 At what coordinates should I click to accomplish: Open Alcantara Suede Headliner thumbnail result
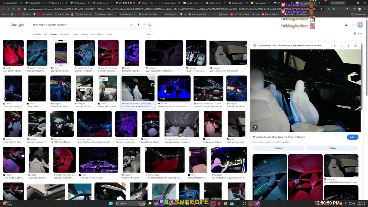(x=138, y=89)
